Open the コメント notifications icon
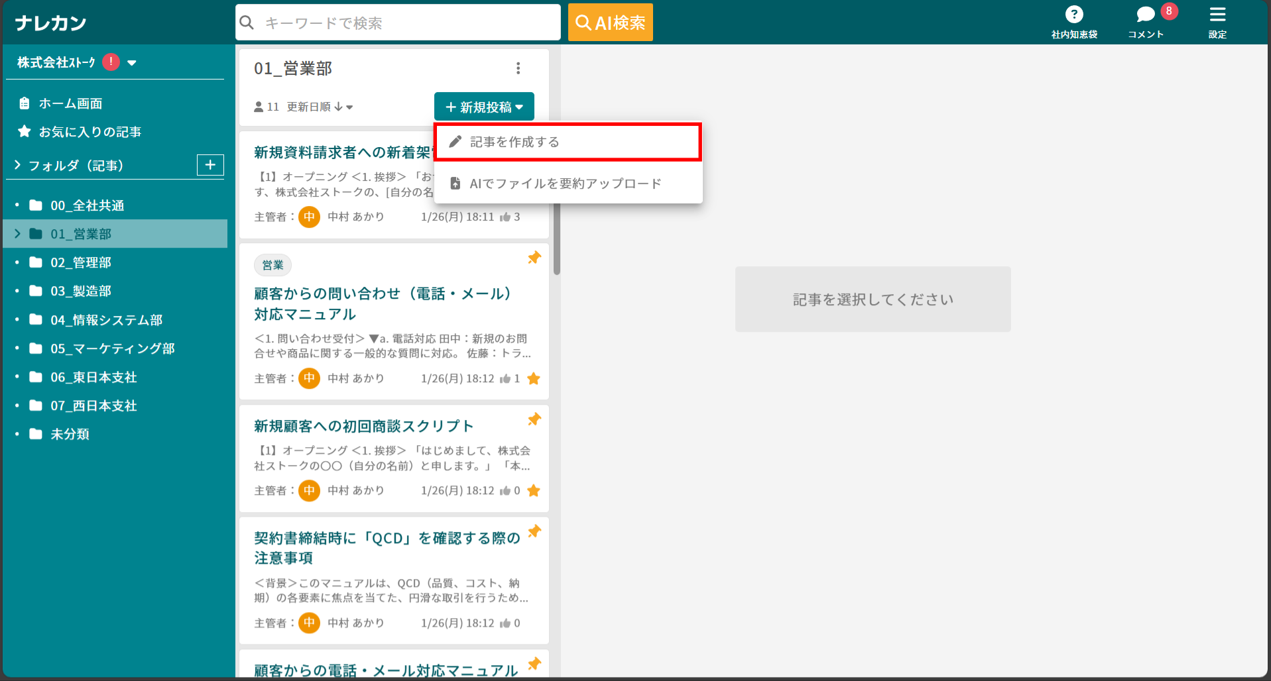The height and width of the screenshot is (681, 1271). (x=1145, y=15)
